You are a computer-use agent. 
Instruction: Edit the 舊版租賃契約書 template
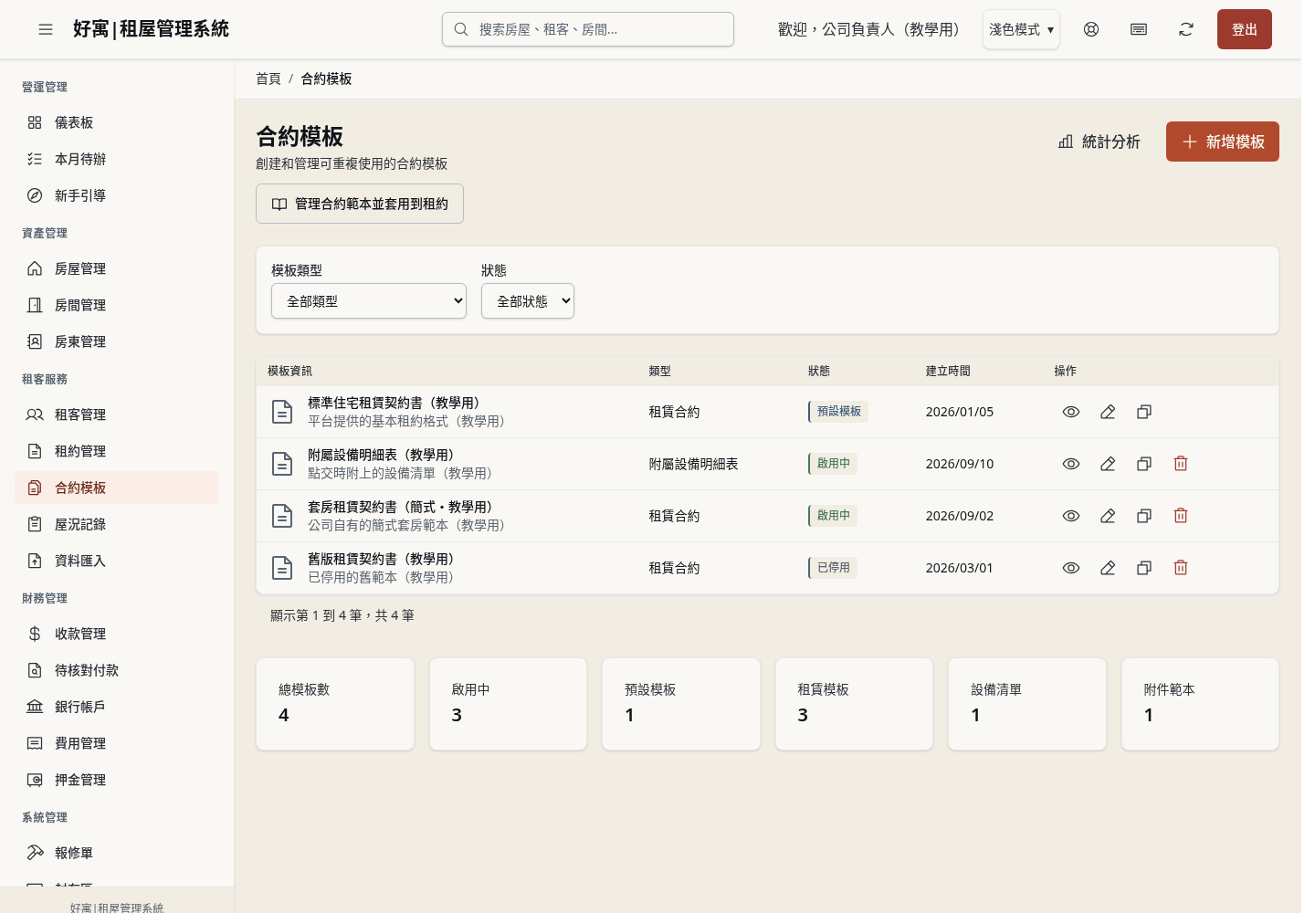[x=1108, y=568]
